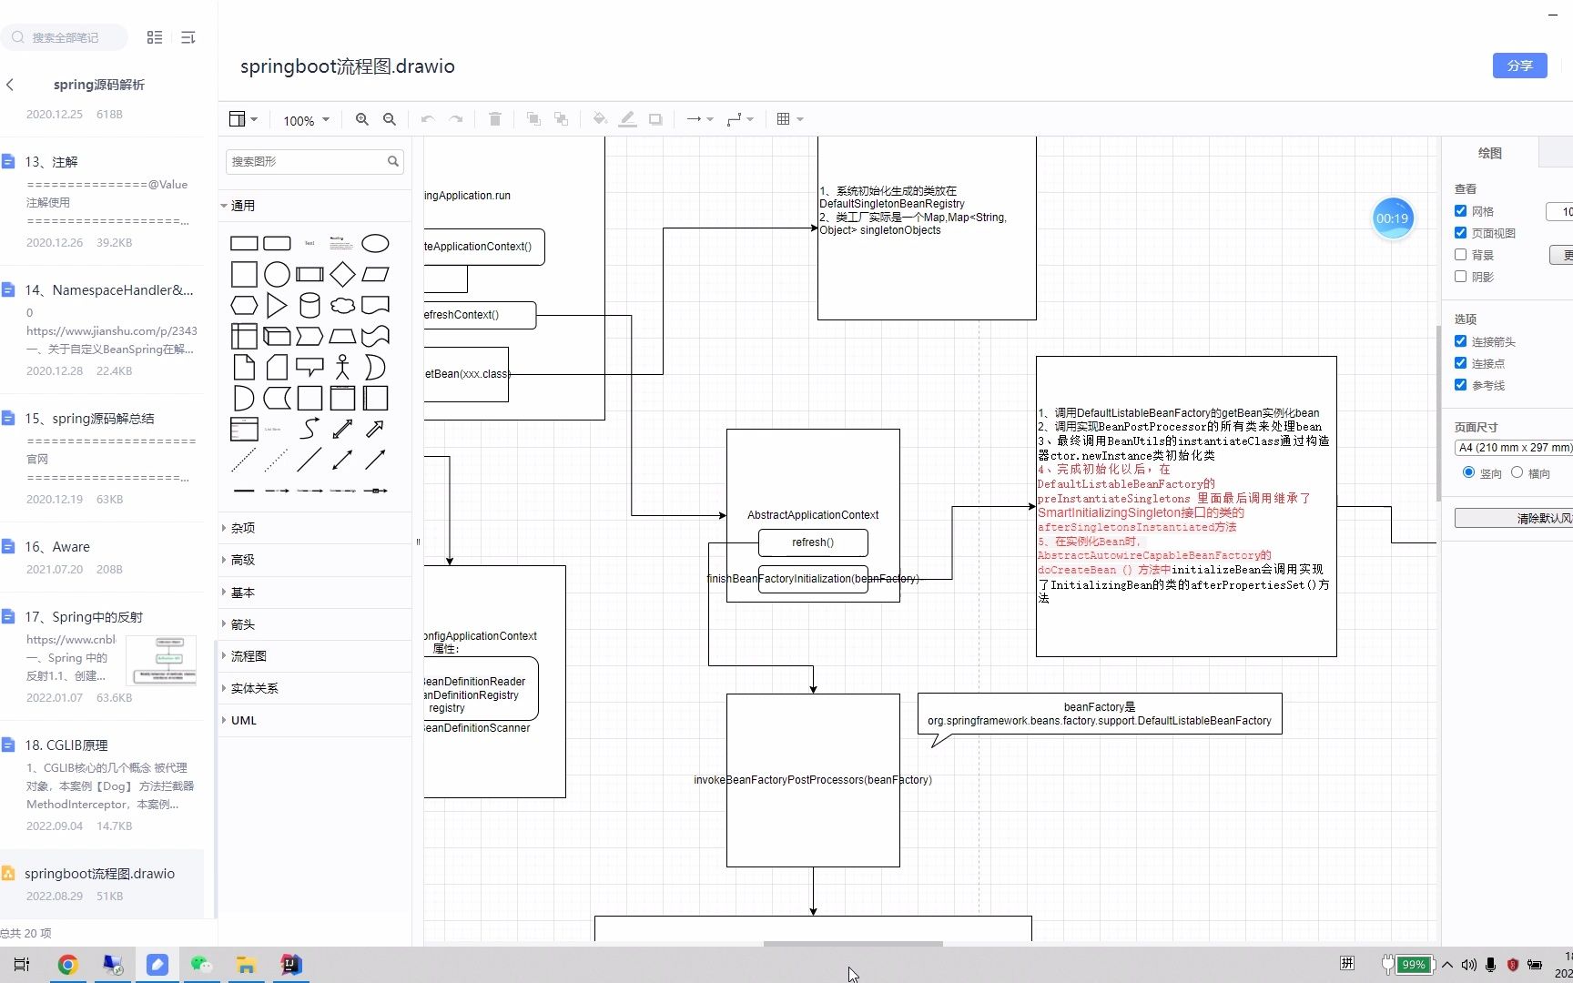The height and width of the screenshot is (983, 1573).
Task: Select the ellipse shape in the palette
Action: [x=375, y=243]
